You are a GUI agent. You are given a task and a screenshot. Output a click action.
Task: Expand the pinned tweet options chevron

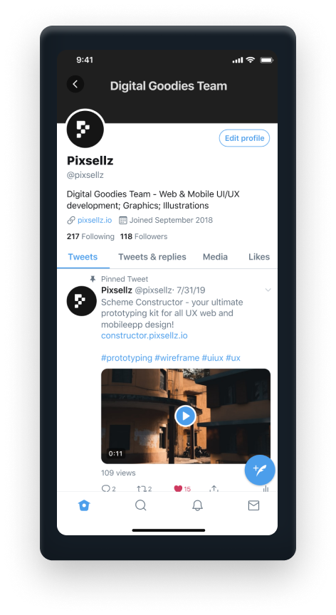(x=268, y=290)
